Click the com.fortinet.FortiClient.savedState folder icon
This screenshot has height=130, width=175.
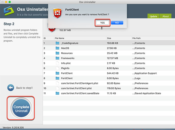pyautogui.click(x=57, y=93)
